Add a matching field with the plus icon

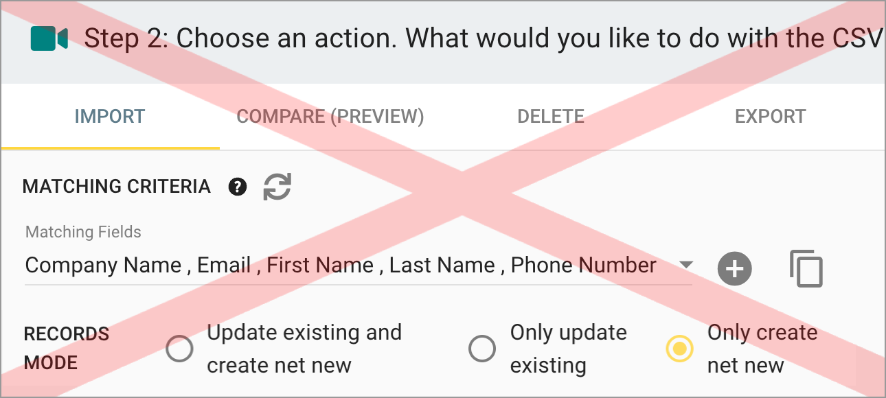pyautogui.click(x=735, y=268)
